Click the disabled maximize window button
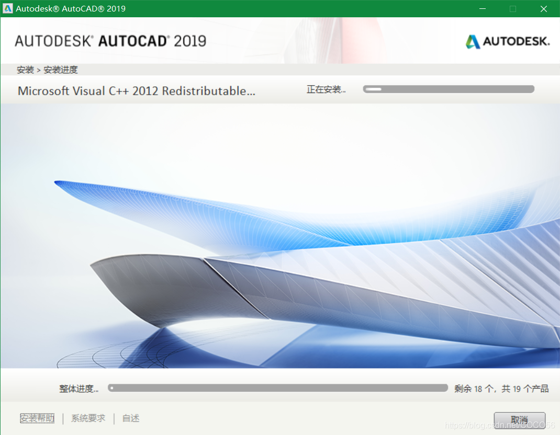Image resolution: width=560 pixels, height=435 pixels. point(513,8)
